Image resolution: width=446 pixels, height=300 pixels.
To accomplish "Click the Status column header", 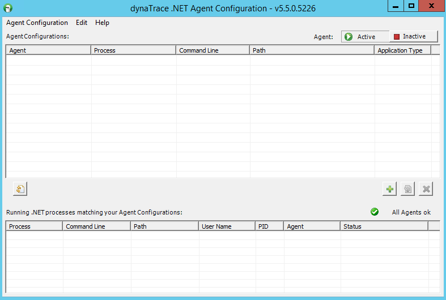I will pyautogui.click(x=384, y=226).
